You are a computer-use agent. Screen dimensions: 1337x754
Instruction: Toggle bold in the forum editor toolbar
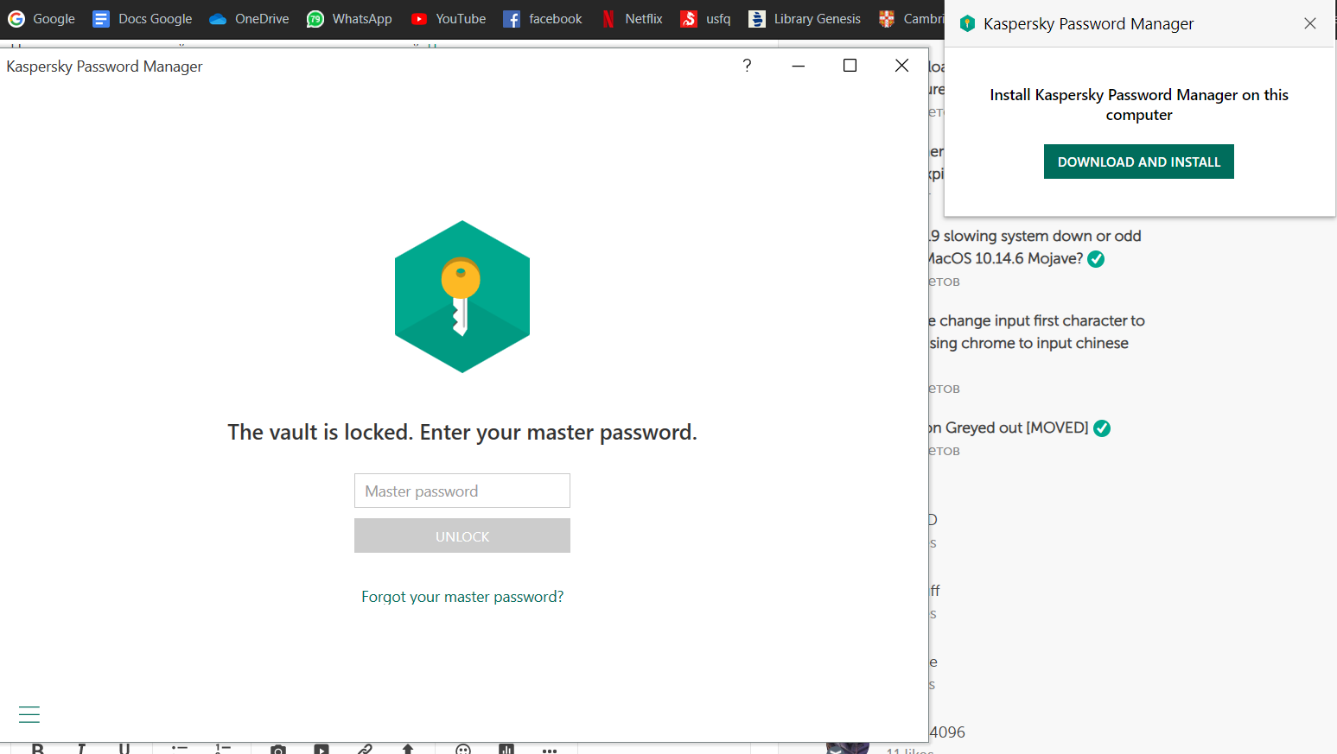[x=38, y=749]
